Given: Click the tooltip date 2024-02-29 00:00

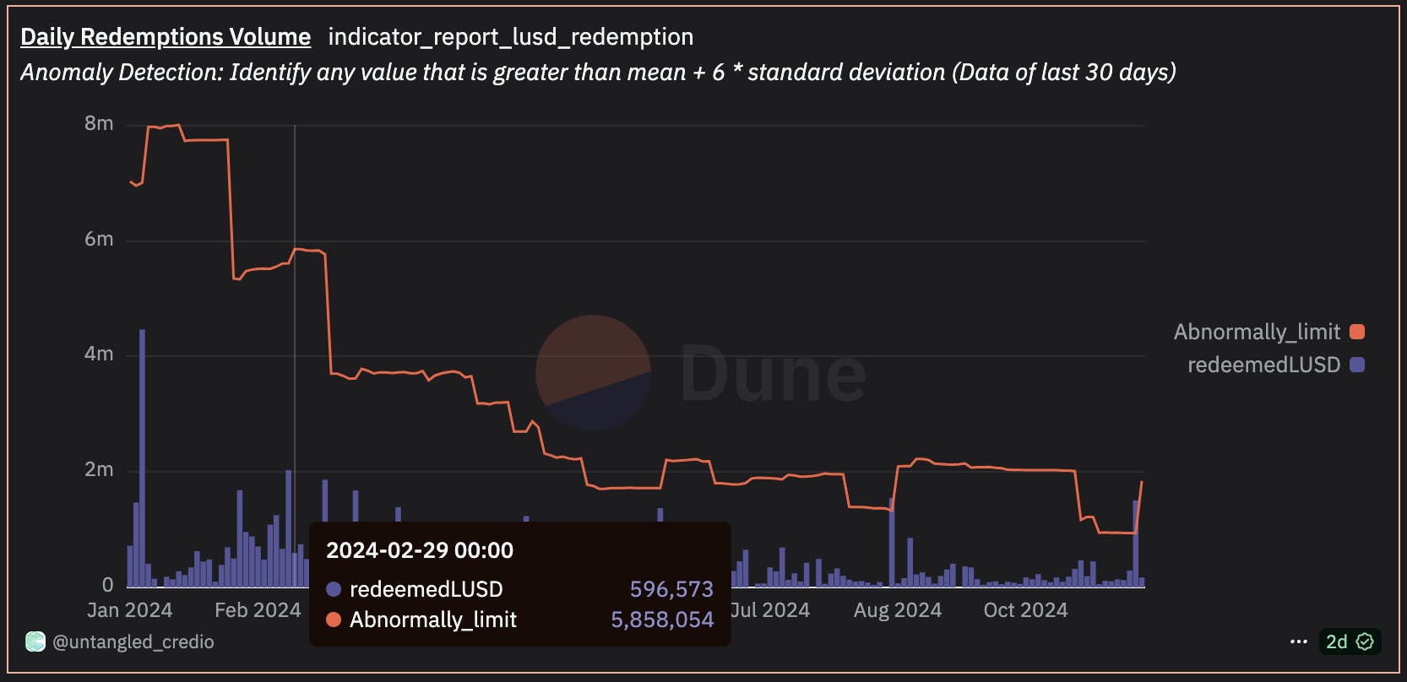Looking at the screenshot, I should [420, 550].
